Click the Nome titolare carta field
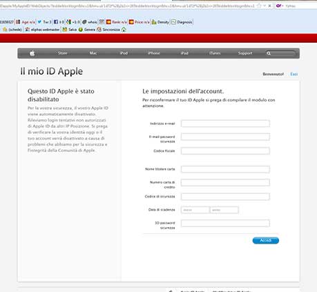Viewport: 317px width, 292px height. pos(225,169)
